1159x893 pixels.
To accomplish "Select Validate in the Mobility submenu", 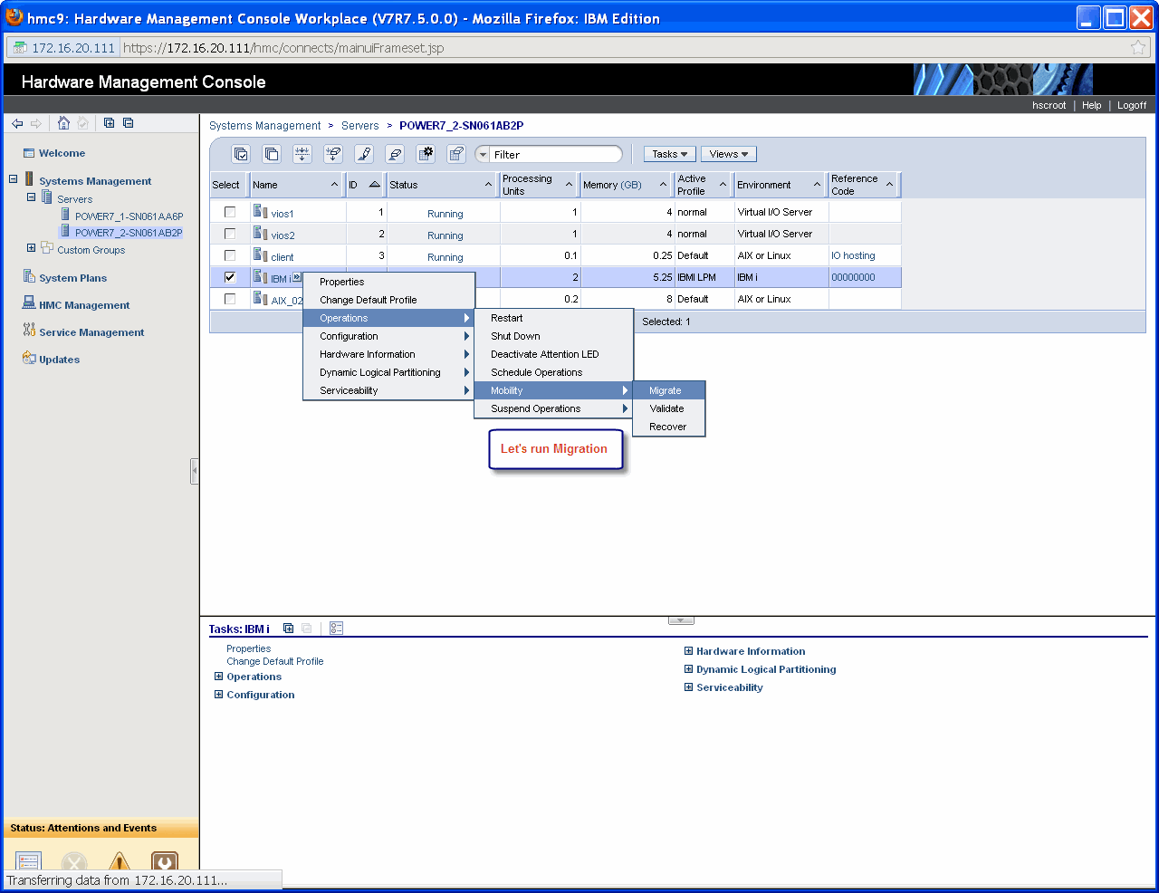I will point(666,408).
